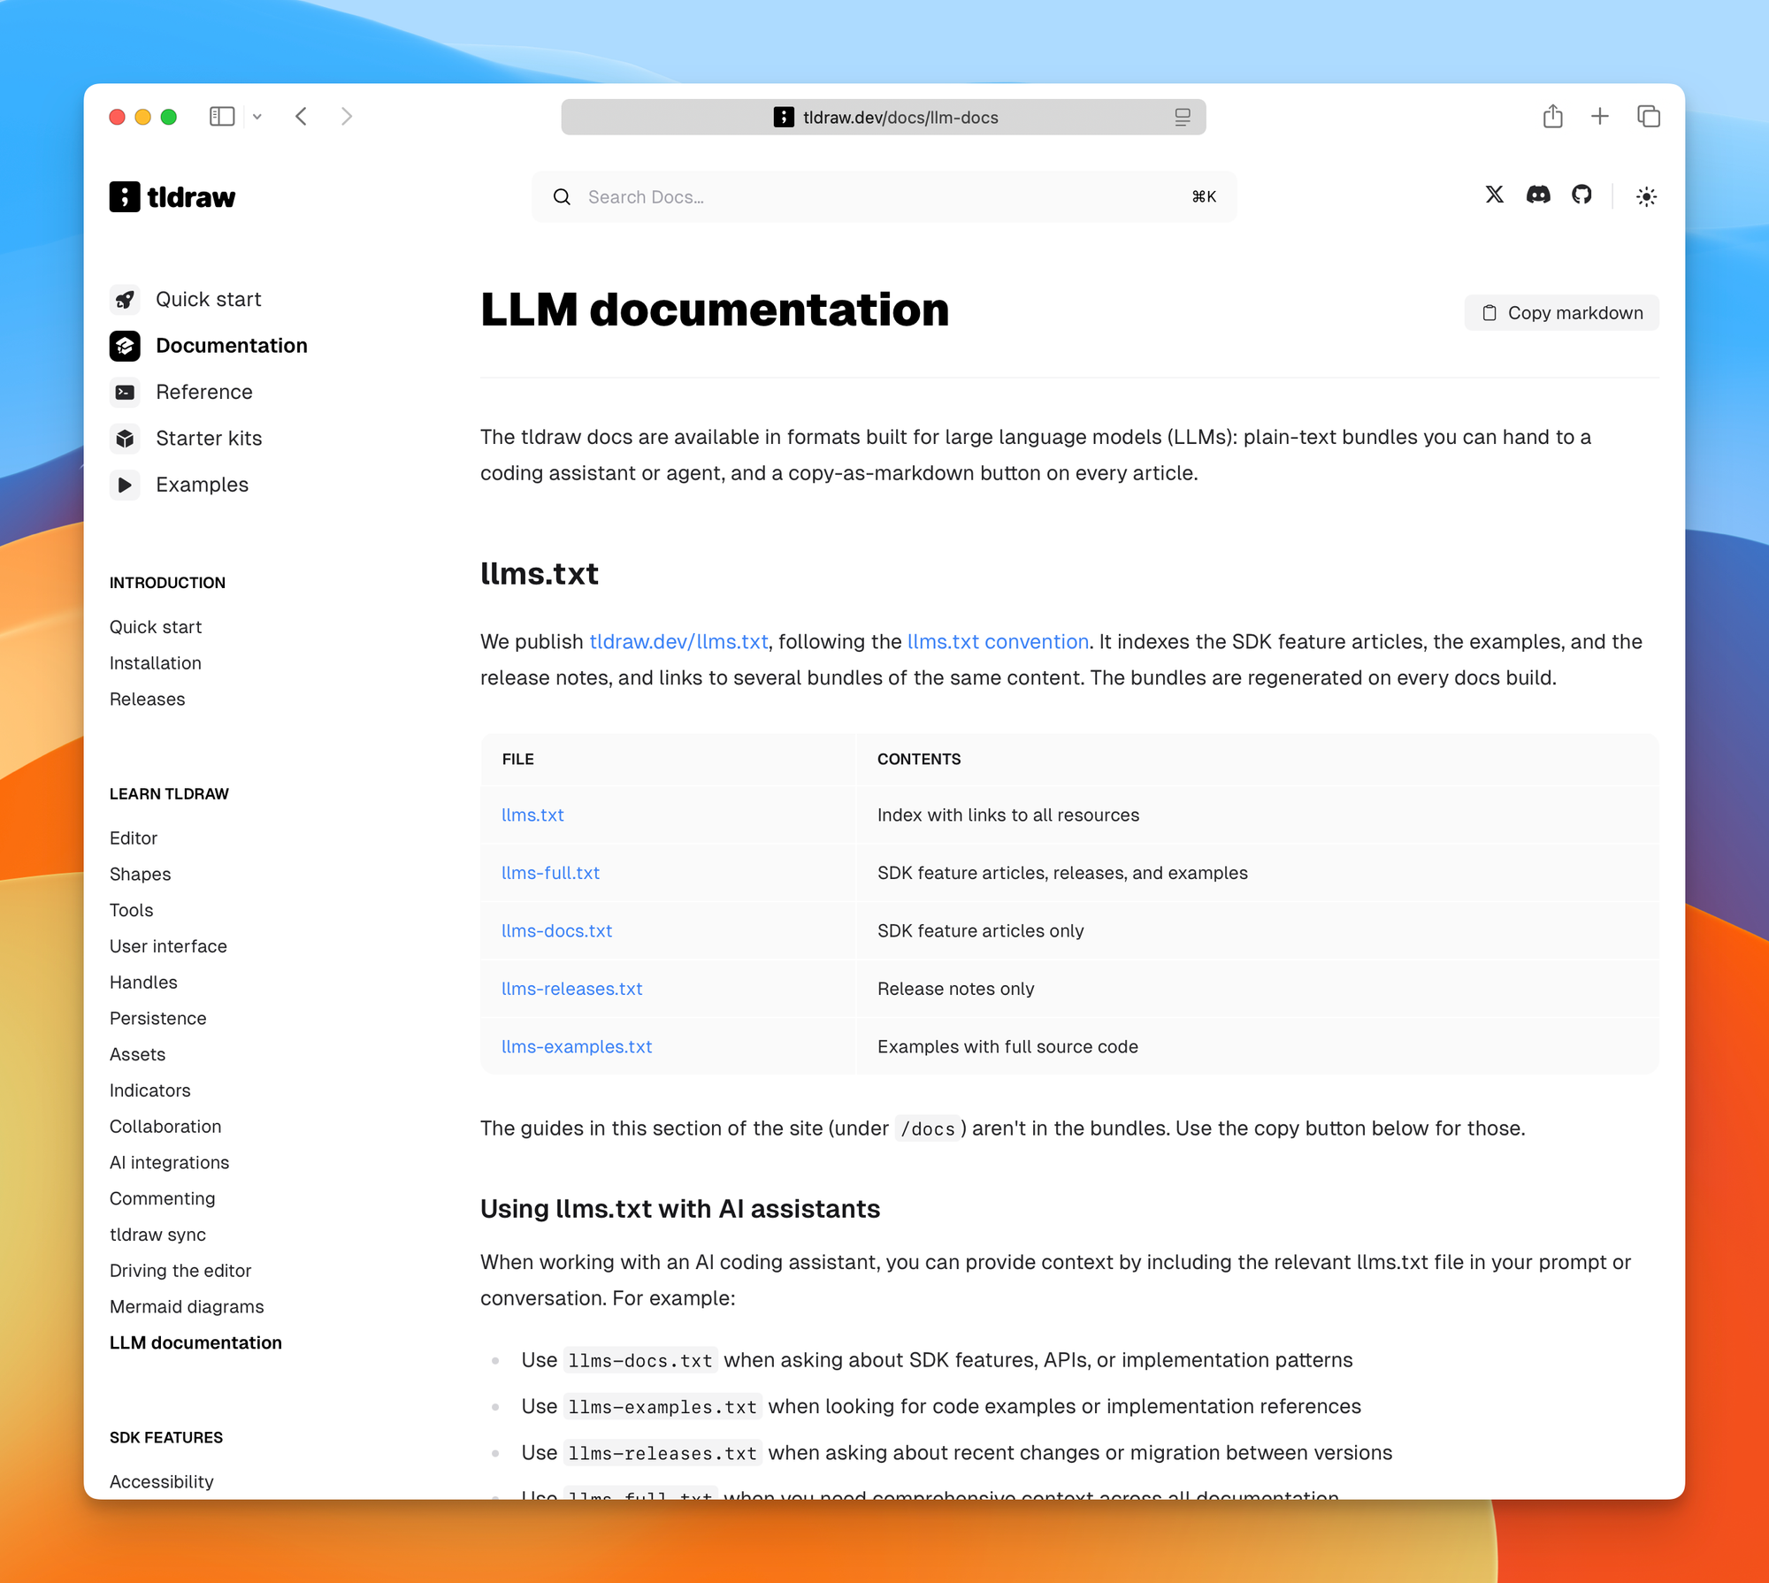Open the AI integrations article
Viewport: 1769px width, 1583px height.
170,1163
